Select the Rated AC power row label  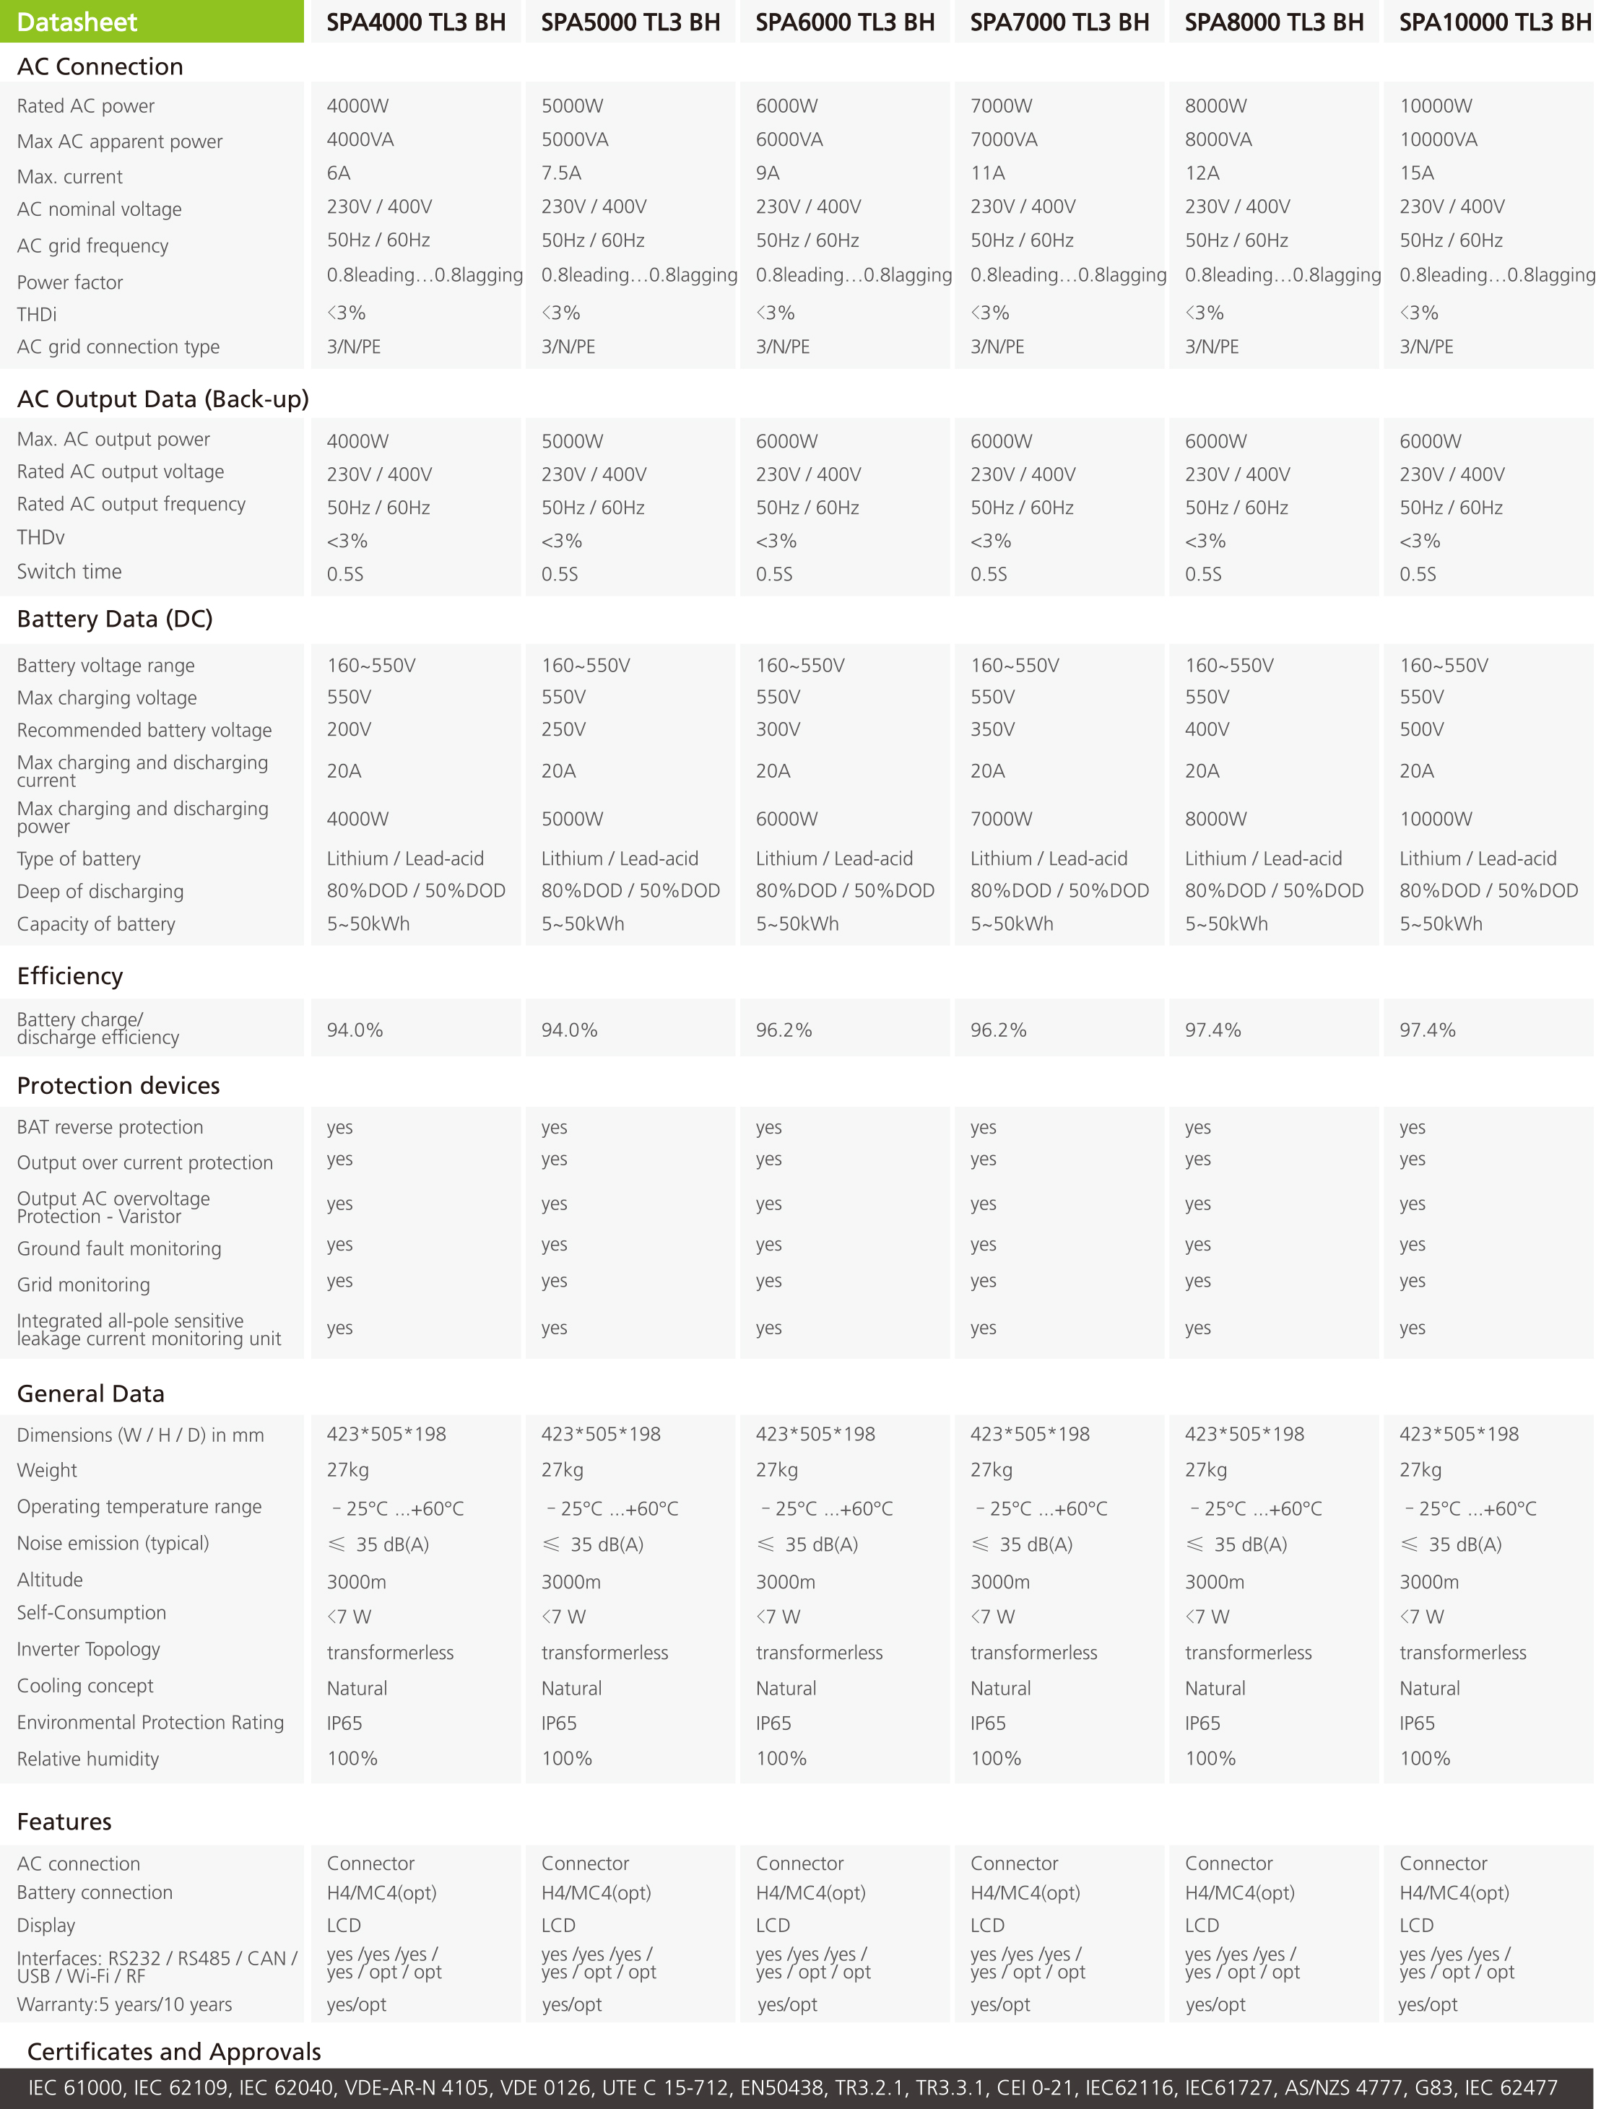pos(85,106)
